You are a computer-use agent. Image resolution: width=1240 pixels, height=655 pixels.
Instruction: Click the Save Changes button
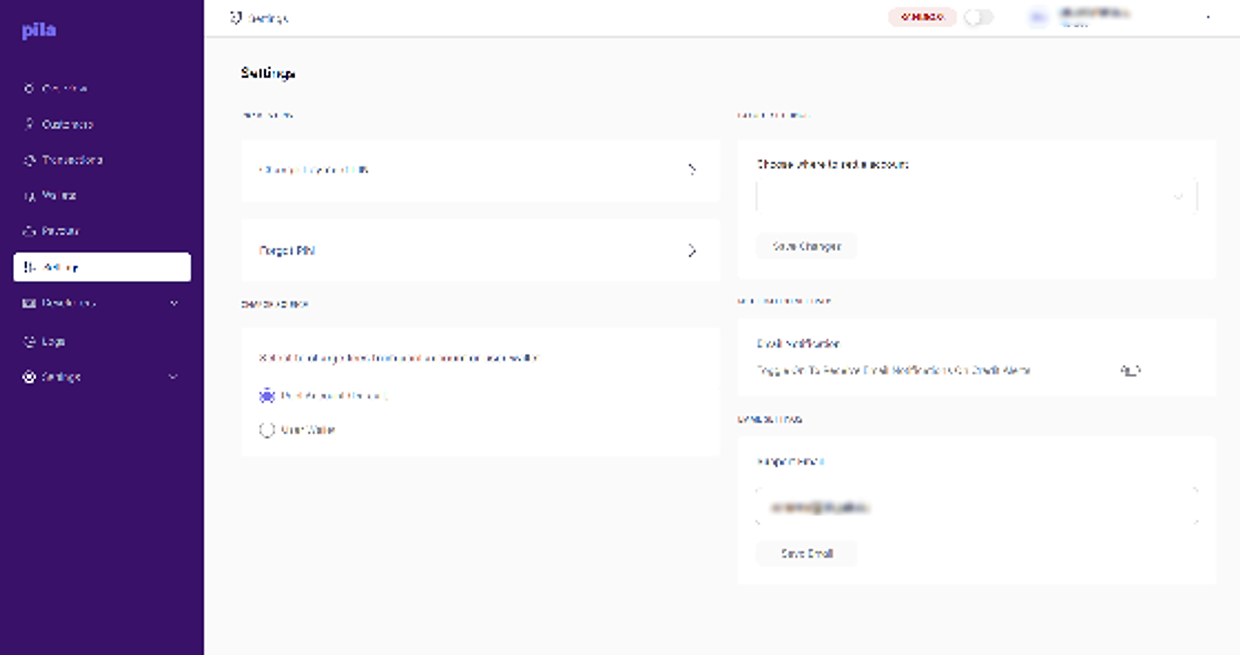point(807,246)
